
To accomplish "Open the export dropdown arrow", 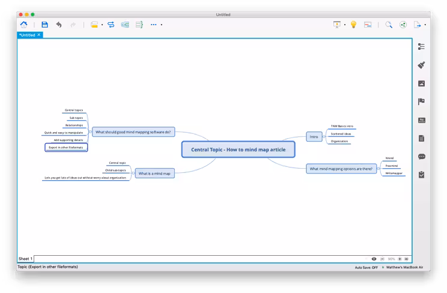I will point(425,25).
